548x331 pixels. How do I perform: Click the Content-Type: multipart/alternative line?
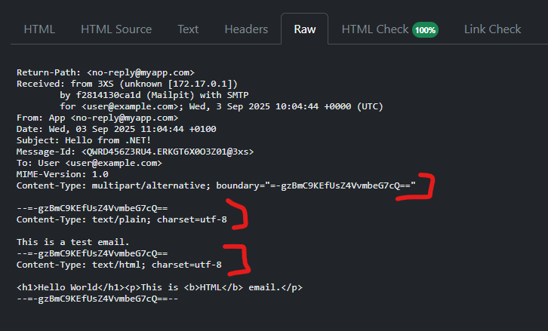[217, 185]
